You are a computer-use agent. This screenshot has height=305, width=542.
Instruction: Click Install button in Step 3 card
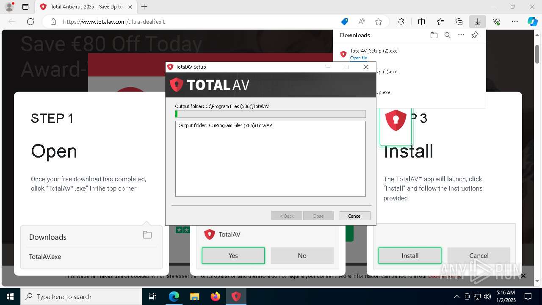pyautogui.click(x=410, y=255)
